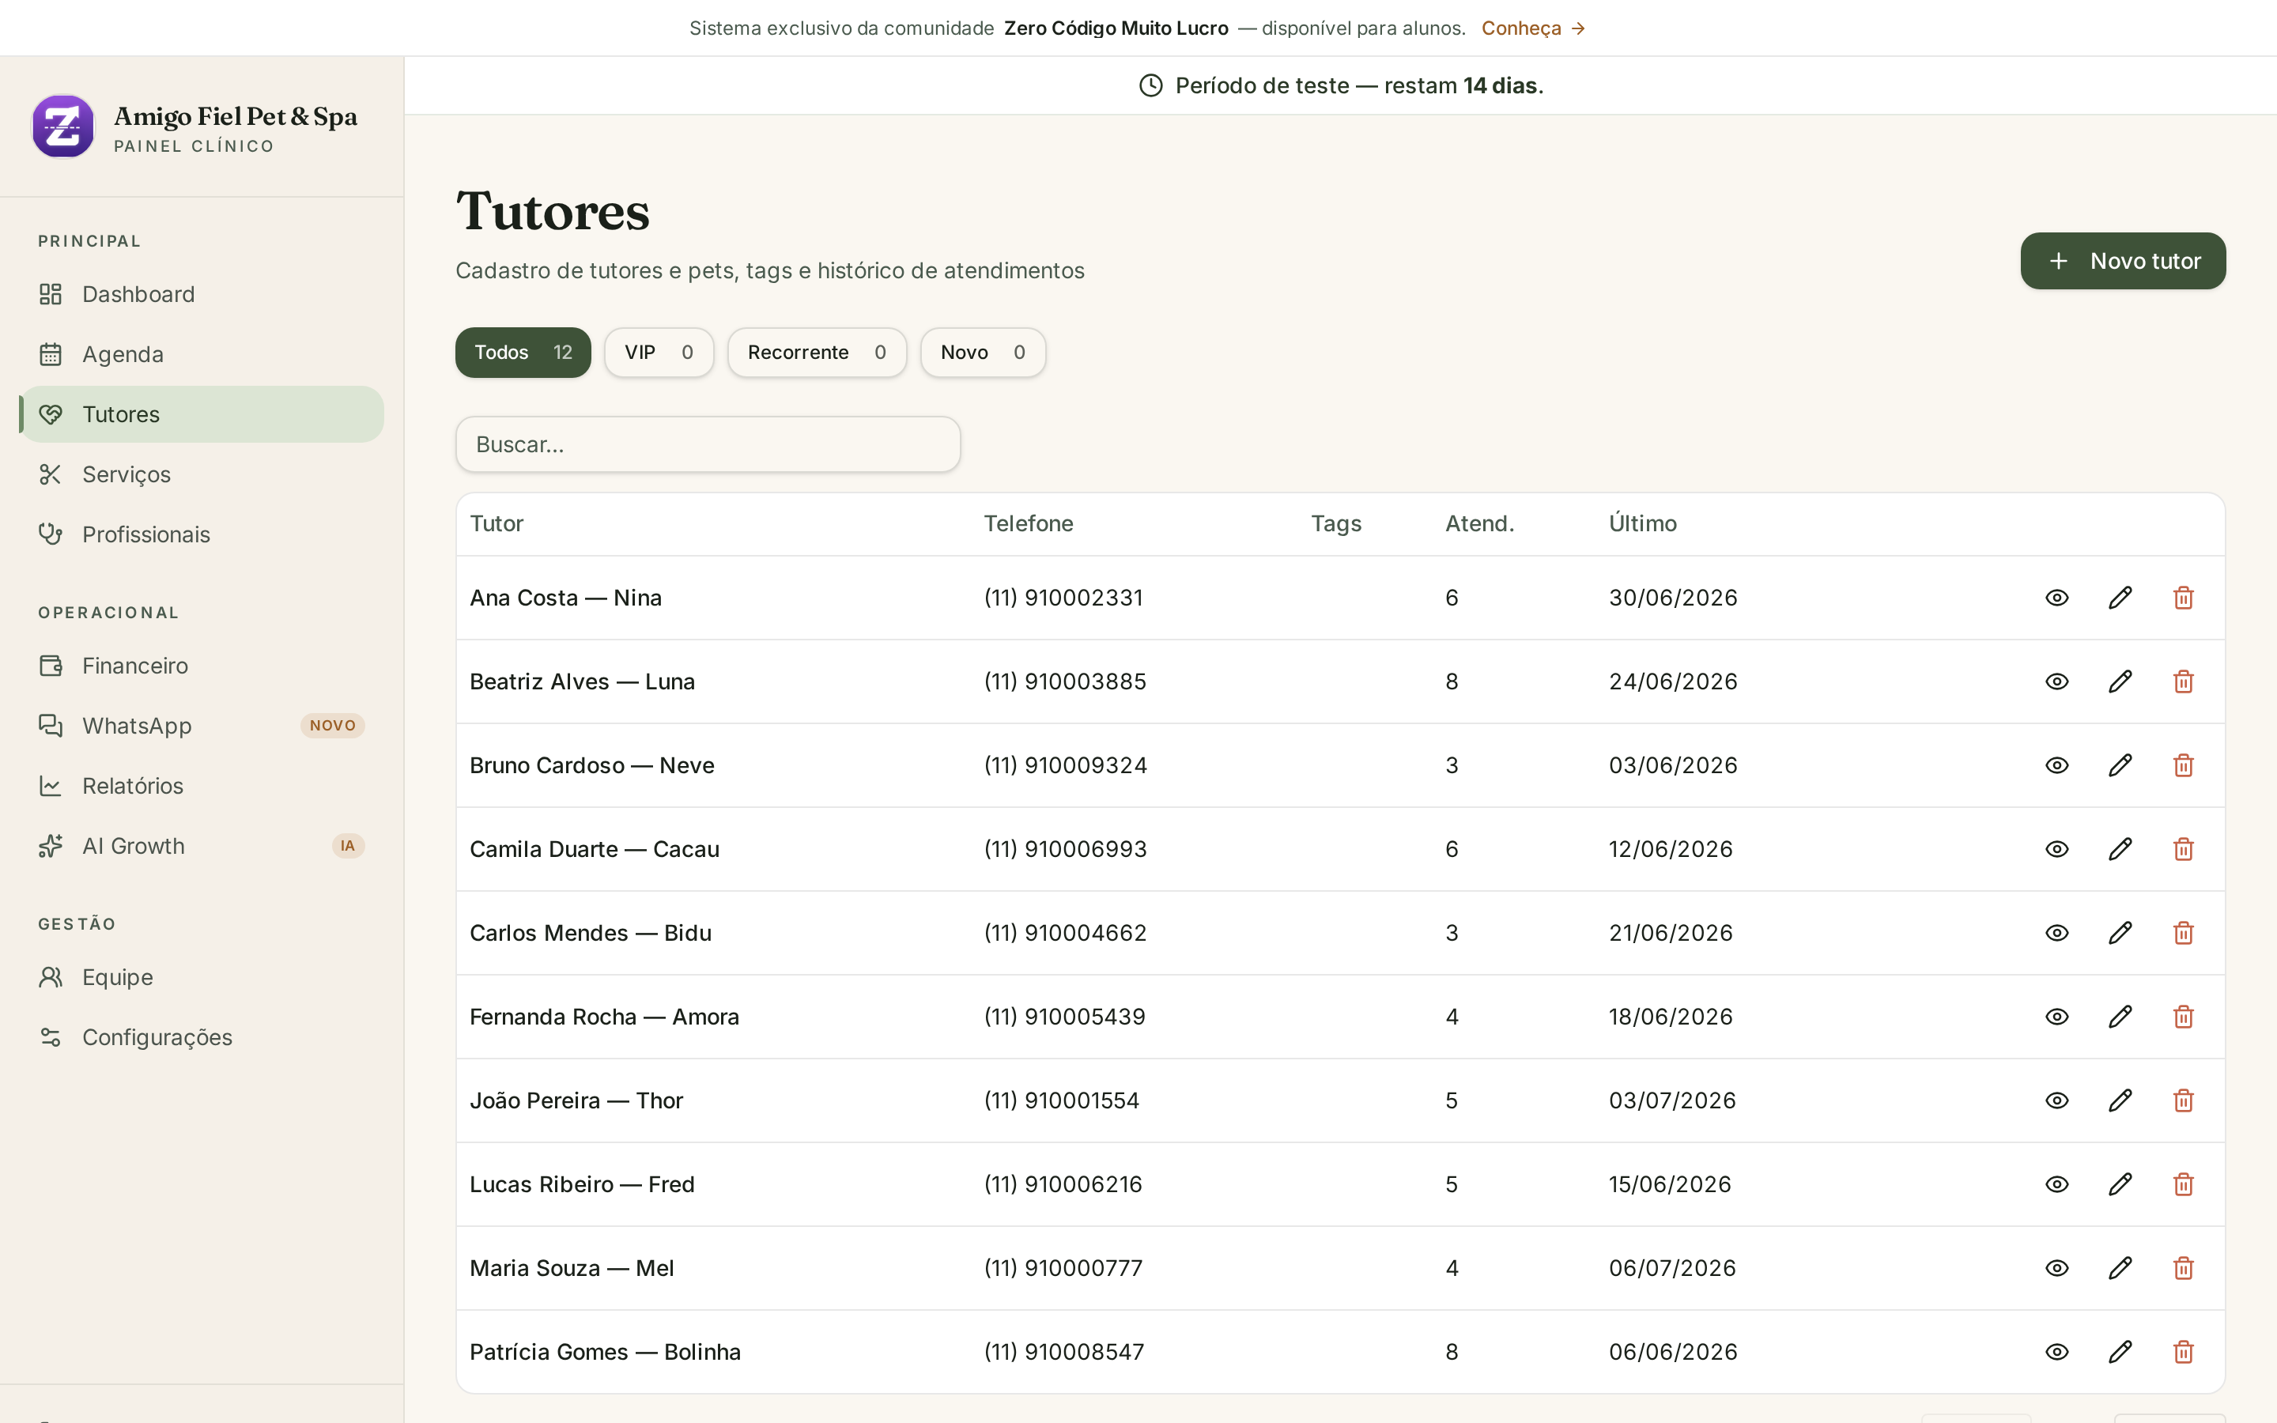Filter tutors by the VIP tag
This screenshot has width=2277, height=1423.
(659, 352)
